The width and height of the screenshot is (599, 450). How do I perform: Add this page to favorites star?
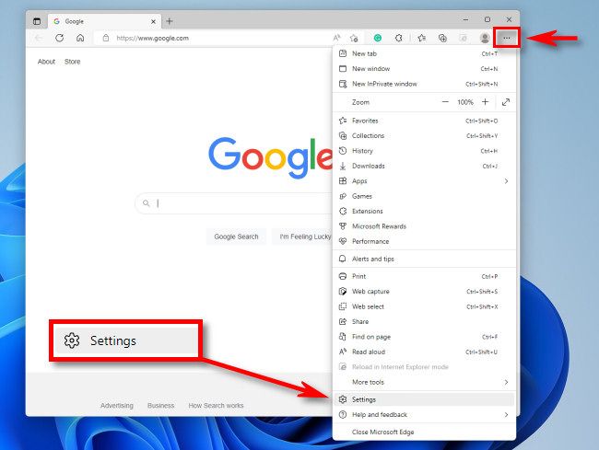point(354,38)
